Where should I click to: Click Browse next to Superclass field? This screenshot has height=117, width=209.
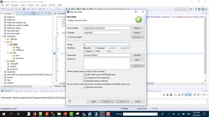coord(137,55)
